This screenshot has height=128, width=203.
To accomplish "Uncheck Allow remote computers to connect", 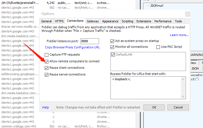I will 46,61.
